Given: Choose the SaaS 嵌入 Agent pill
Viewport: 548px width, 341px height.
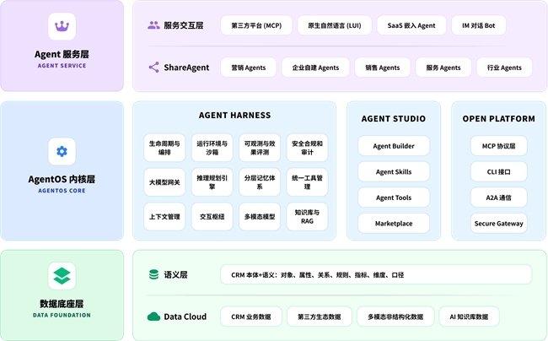Looking at the screenshot, I should click(411, 25).
